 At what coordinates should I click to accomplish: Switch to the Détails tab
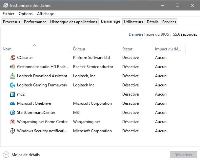[152, 22]
